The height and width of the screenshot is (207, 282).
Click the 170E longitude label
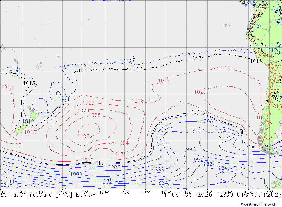(x=21, y=192)
